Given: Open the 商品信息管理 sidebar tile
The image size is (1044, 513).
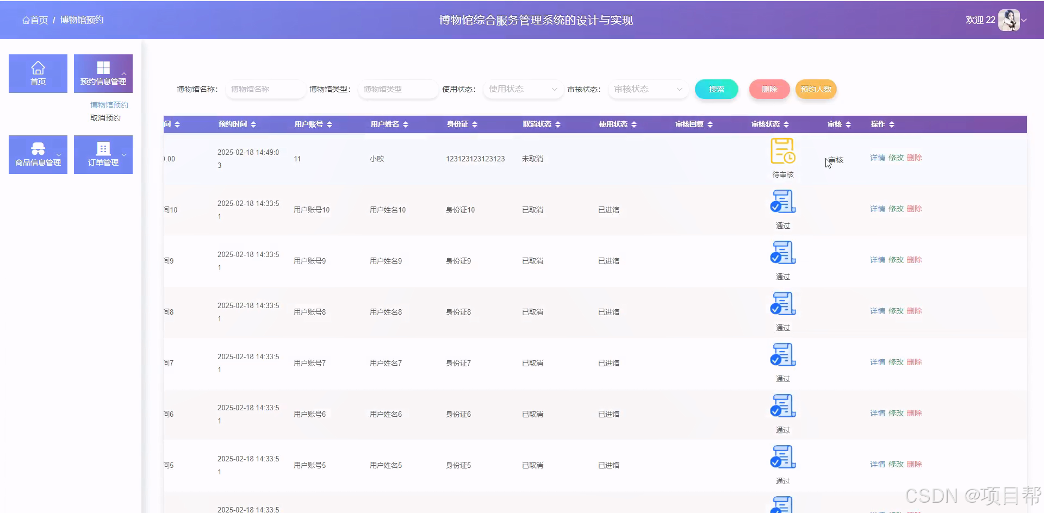Looking at the screenshot, I should tap(38, 154).
